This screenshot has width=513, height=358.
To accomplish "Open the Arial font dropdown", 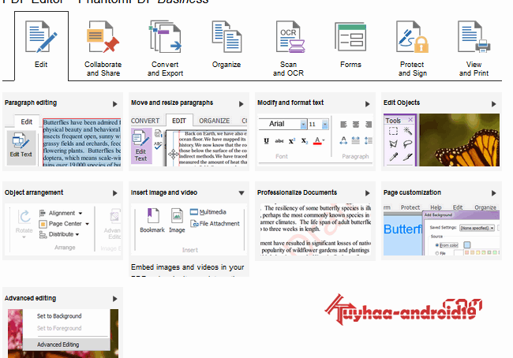I will (x=303, y=125).
